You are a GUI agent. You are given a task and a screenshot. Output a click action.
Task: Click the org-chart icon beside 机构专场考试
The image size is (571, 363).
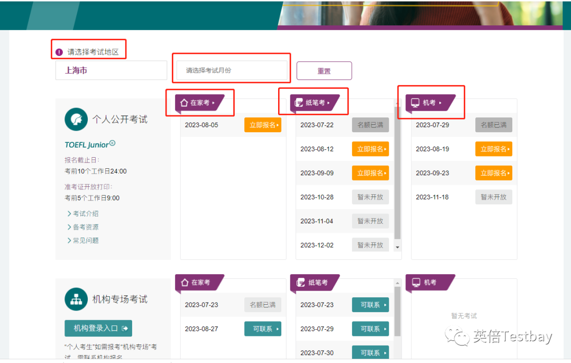coord(76,299)
